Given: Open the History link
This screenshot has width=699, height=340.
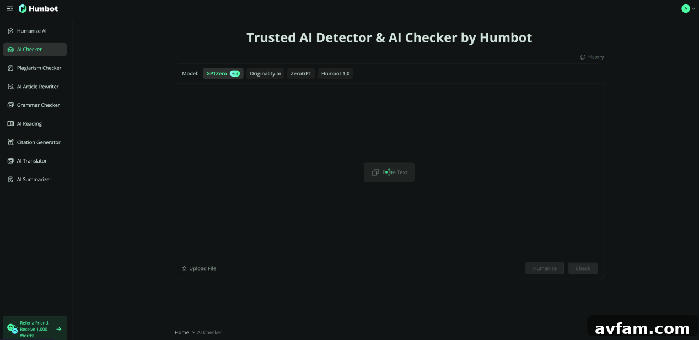Looking at the screenshot, I should point(592,57).
